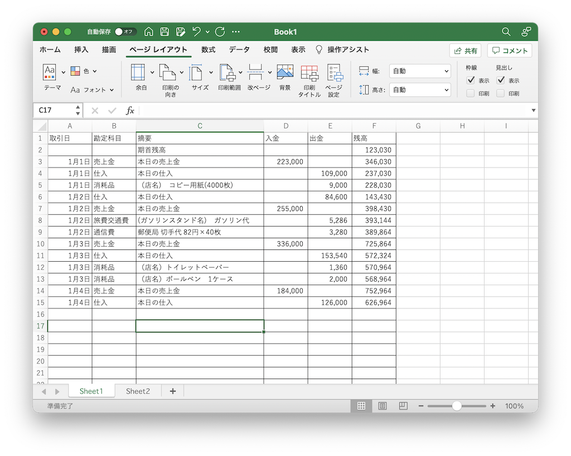Viewport: 571px width, 456px height.
Task: Open the 幅 (width) dropdown
Action: tap(420, 71)
